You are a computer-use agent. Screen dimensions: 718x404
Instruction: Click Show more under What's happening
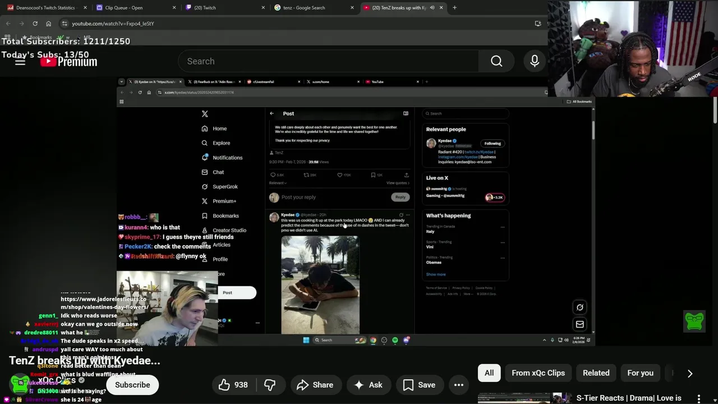(436, 274)
